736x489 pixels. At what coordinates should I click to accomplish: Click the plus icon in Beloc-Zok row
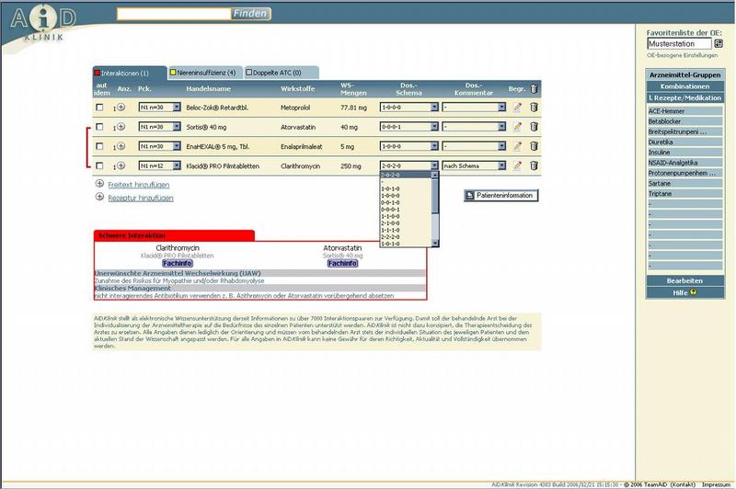point(121,107)
